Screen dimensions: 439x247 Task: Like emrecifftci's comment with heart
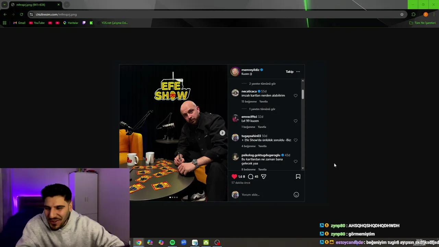[296, 121]
